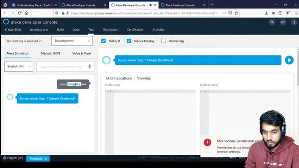The height and width of the screenshot is (168, 299).
Task: Close the Understanding Alexa YouTube tab
Action: (56, 5)
